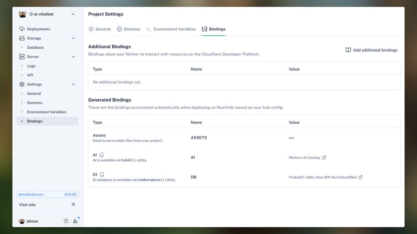
Task: Click Add additional bindings
Action: pyautogui.click(x=372, y=50)
